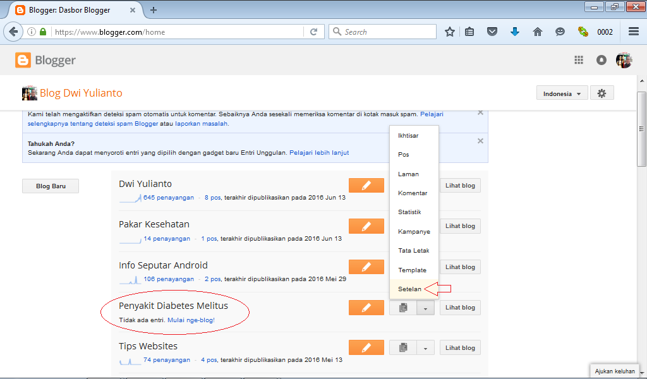Select Pos from the dropdown menu

(414, 155)
